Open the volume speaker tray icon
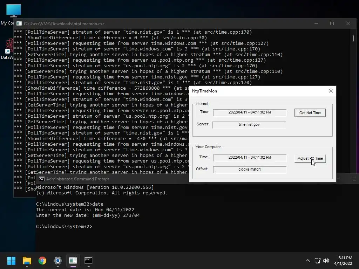Viewport: 359px width, 269px height. pyautogui.click(x=326, y=261)
